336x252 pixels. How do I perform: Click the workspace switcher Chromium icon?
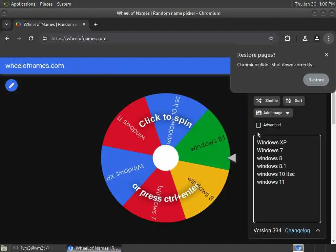click(x=298, y=248)
